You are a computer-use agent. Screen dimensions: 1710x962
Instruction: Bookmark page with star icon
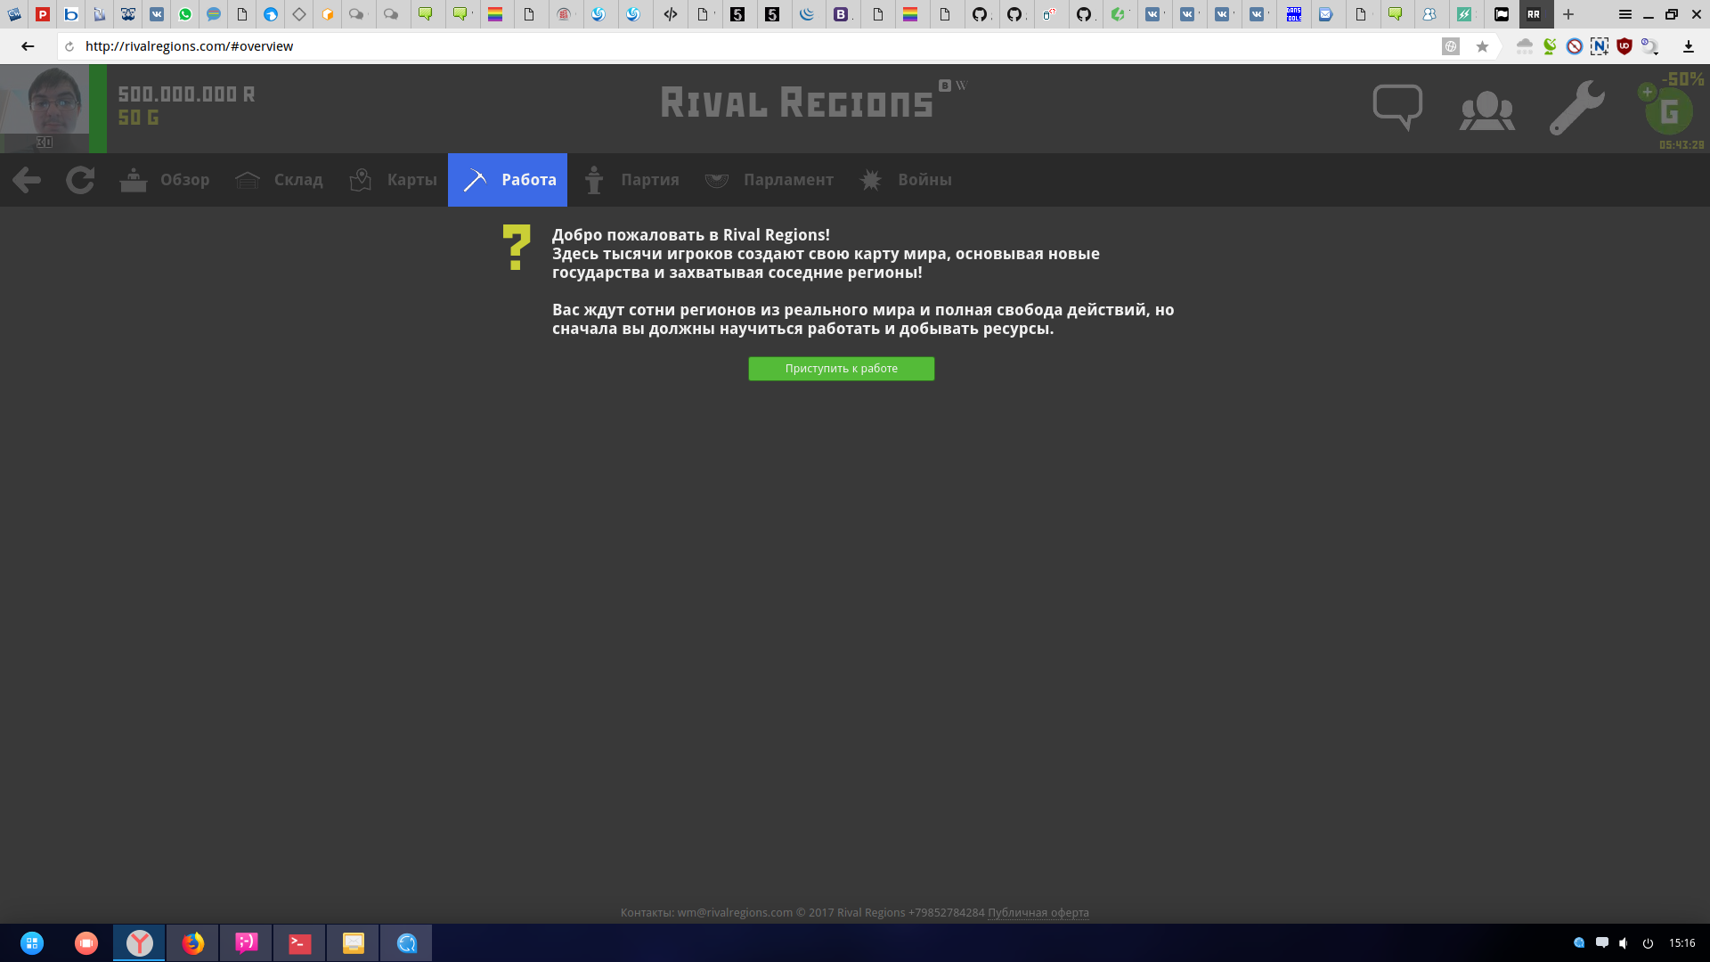click(x=1482, y=46)
